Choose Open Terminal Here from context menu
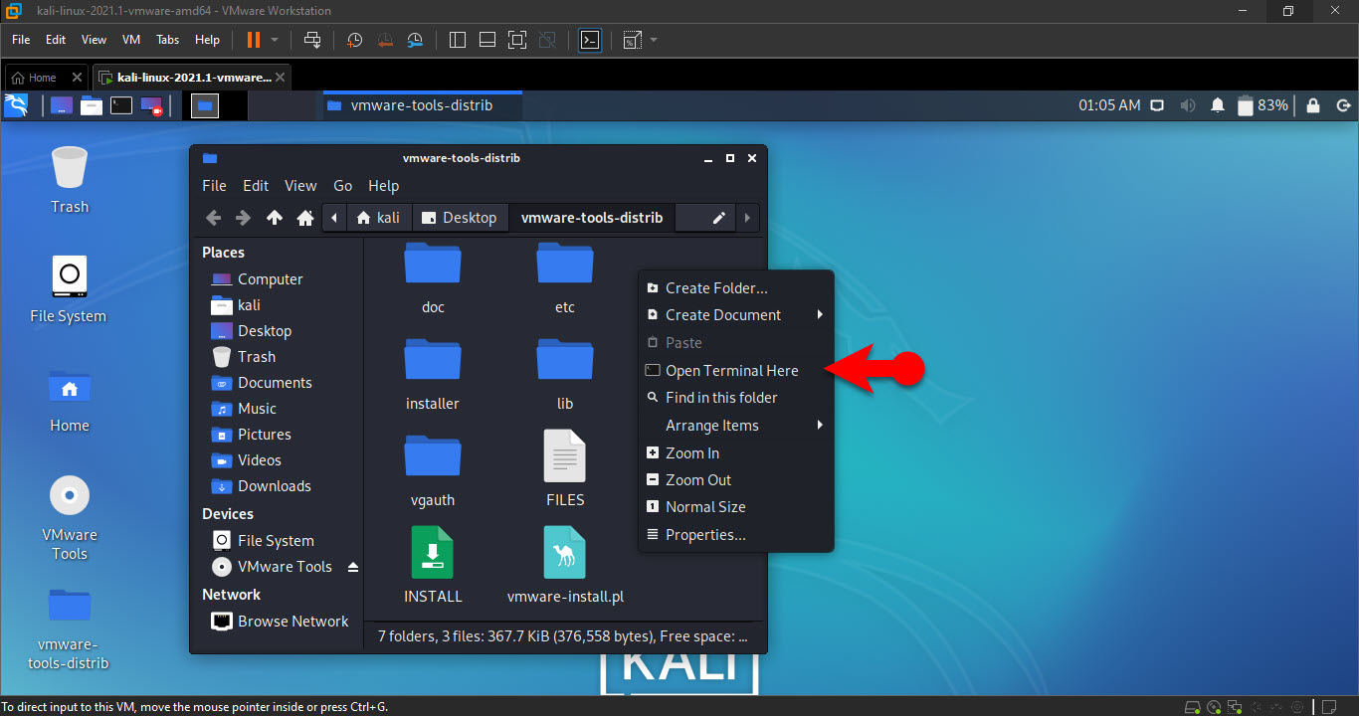Screen dimensions: 1359x716 tap(735, 371)
